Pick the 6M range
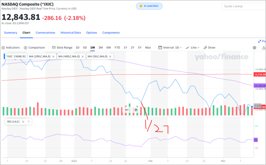266x165 pixels. tap(108, 48)
